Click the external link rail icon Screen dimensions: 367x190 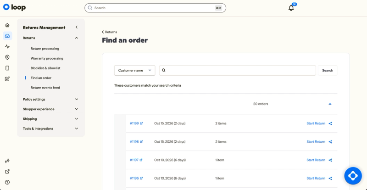(7, 172)
